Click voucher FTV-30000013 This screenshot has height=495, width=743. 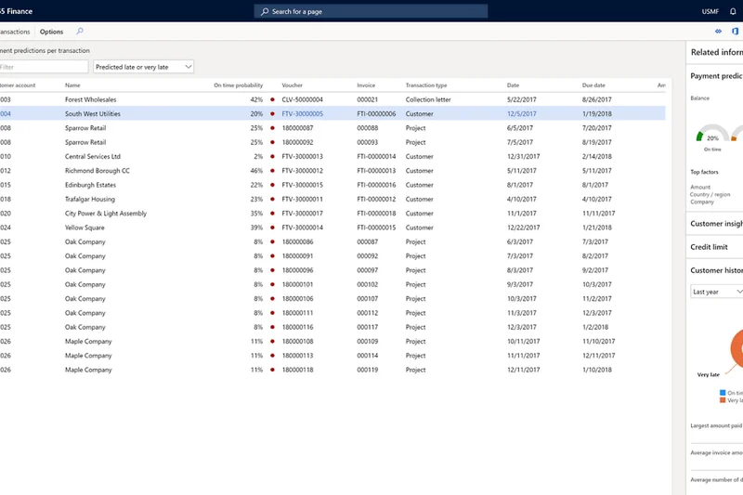pos(303,156)
